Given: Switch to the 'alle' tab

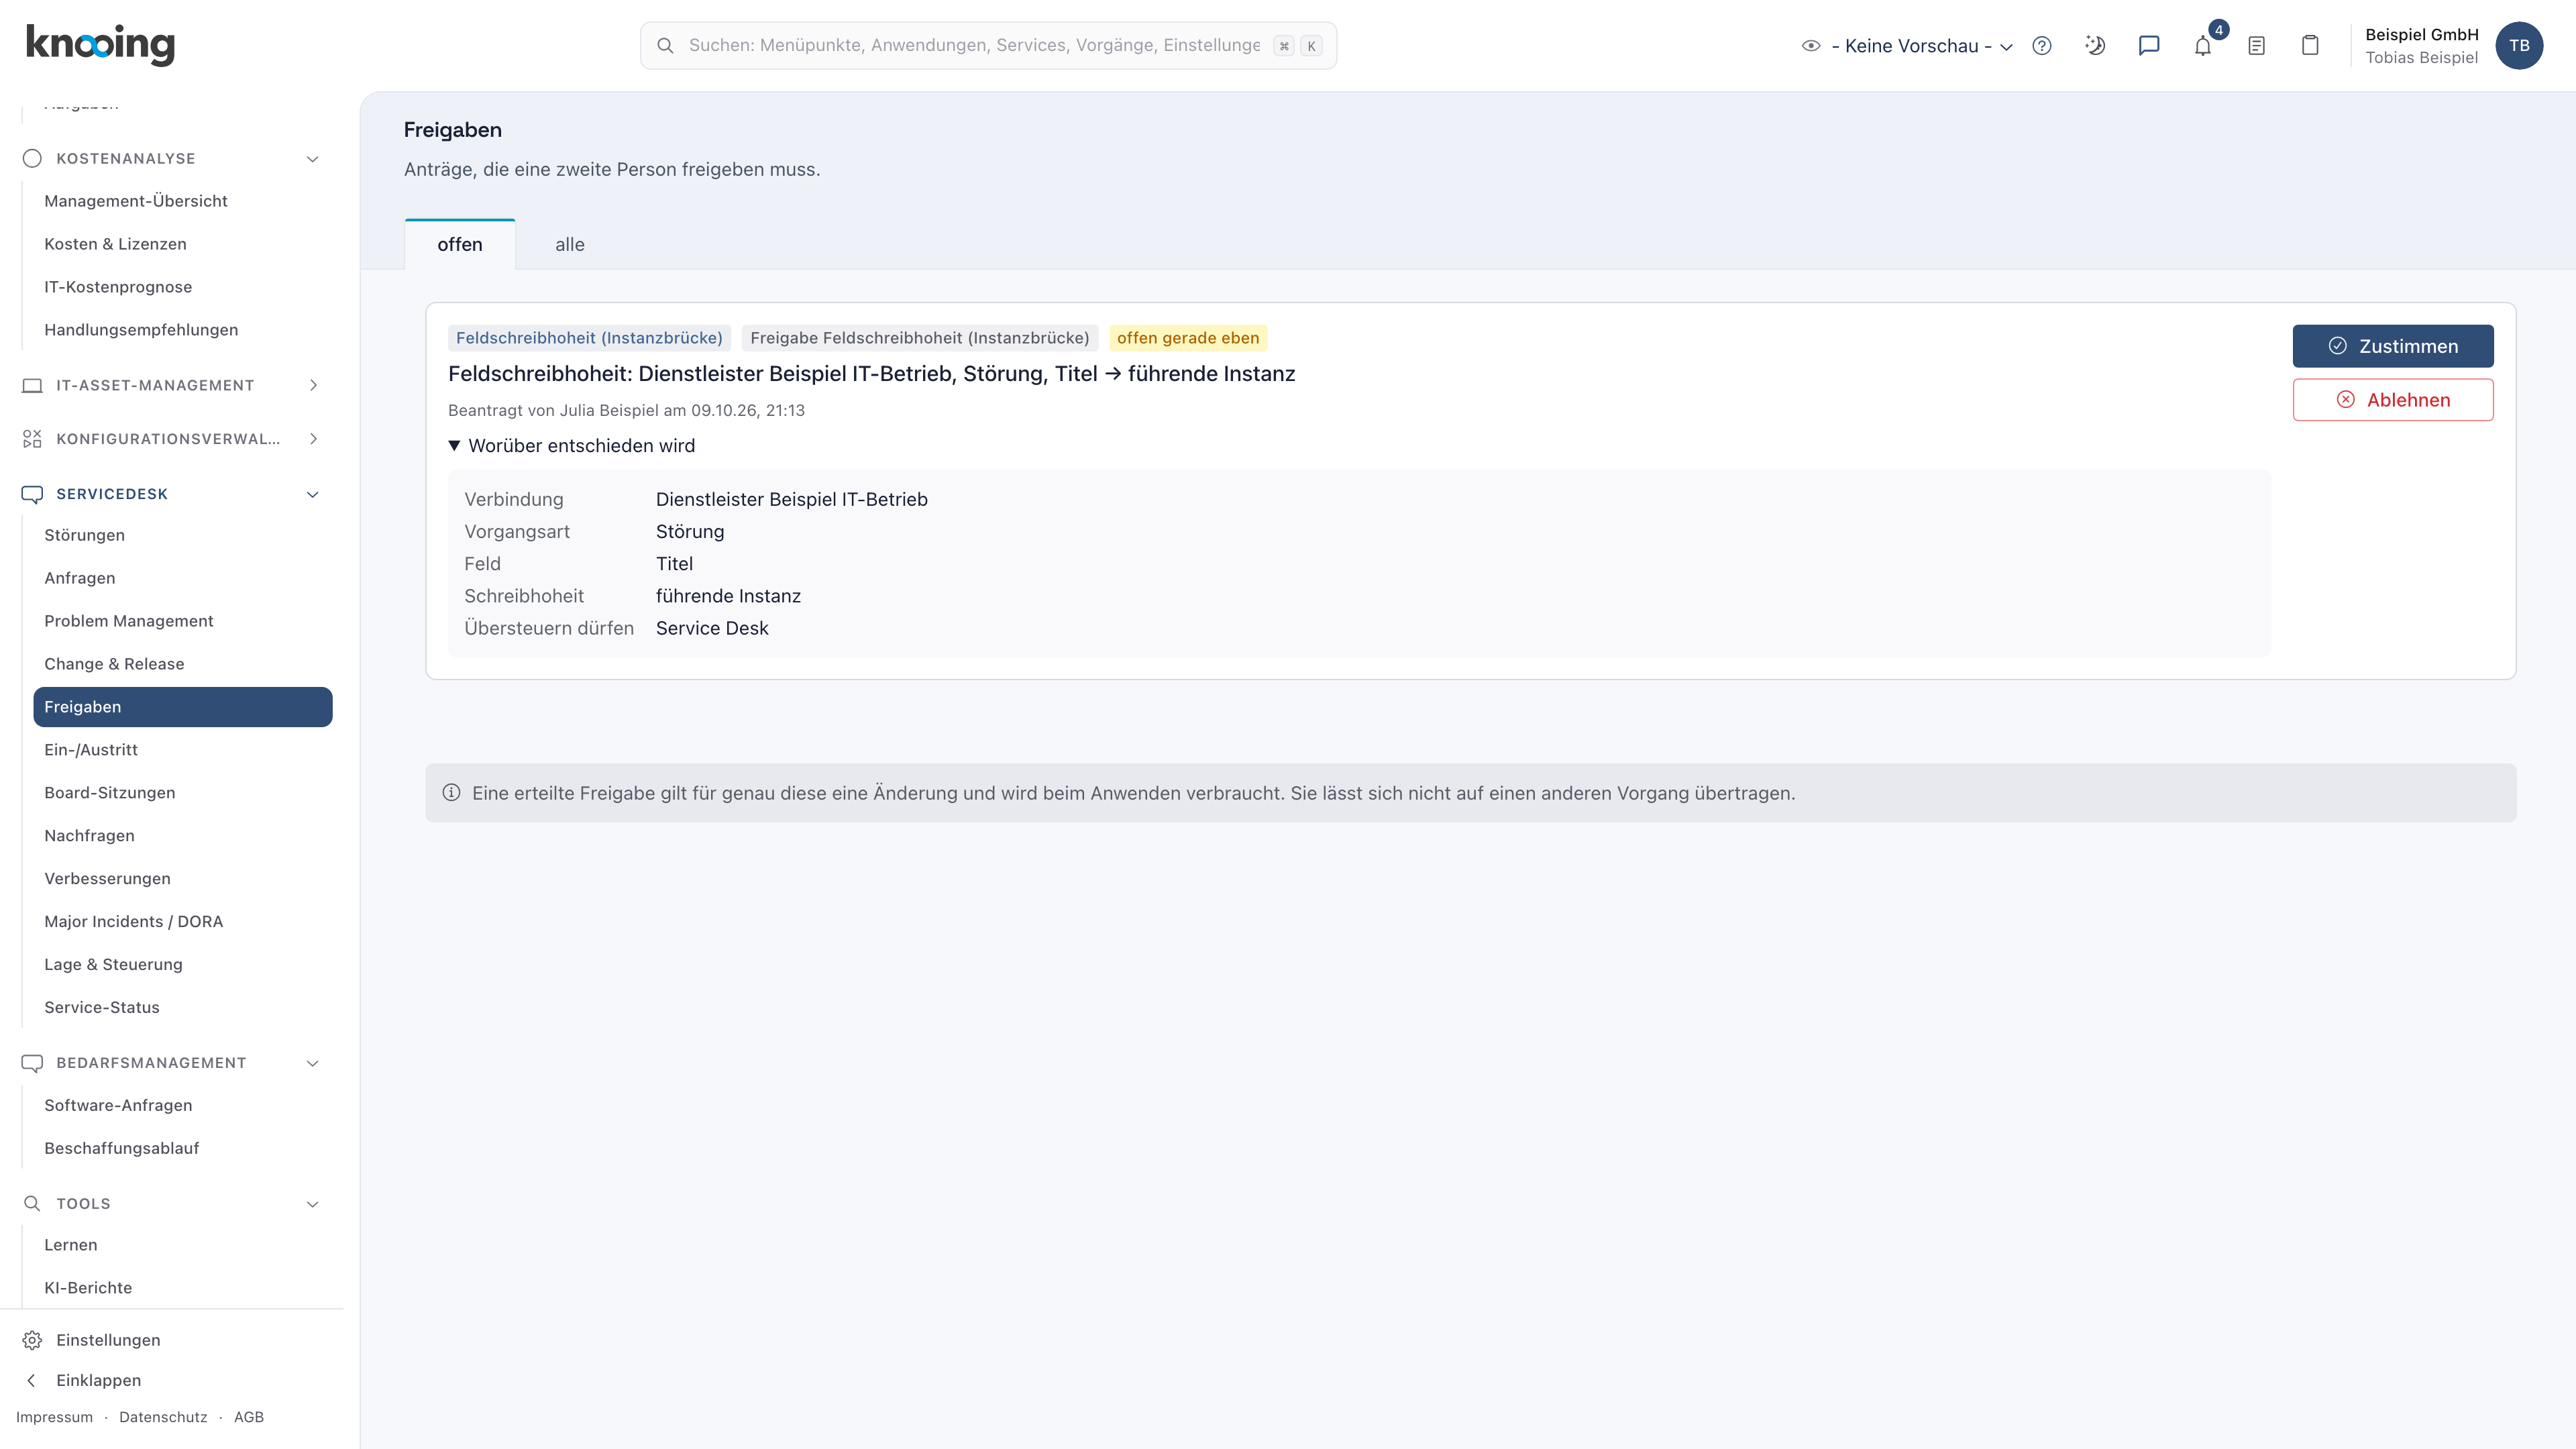Looking at the screenshot, I should (x=570, y=245).
